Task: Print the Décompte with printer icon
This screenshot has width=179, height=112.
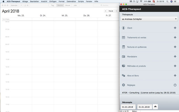Action: coord(155,107)
